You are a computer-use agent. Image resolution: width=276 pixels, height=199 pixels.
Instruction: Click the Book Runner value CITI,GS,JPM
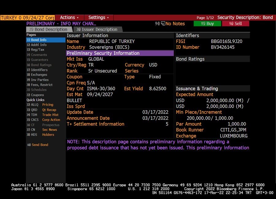pyautogui.click(x=233, y=130)
